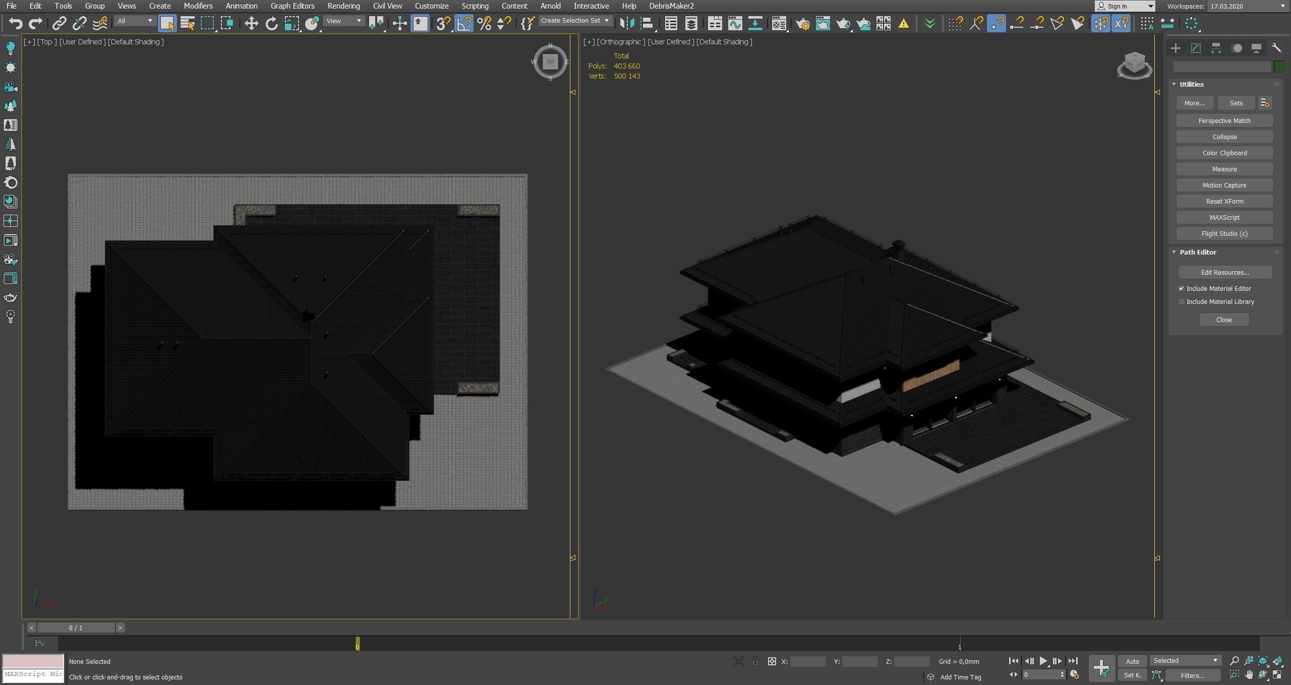1291x685 pixels.
Task: Click the More... utilities button
Action: tap(1195, 103)
